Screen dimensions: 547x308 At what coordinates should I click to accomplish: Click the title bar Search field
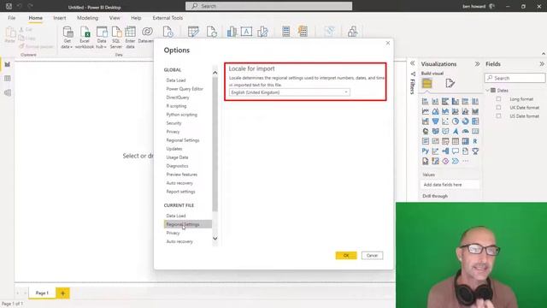click(x=268, y=6)
